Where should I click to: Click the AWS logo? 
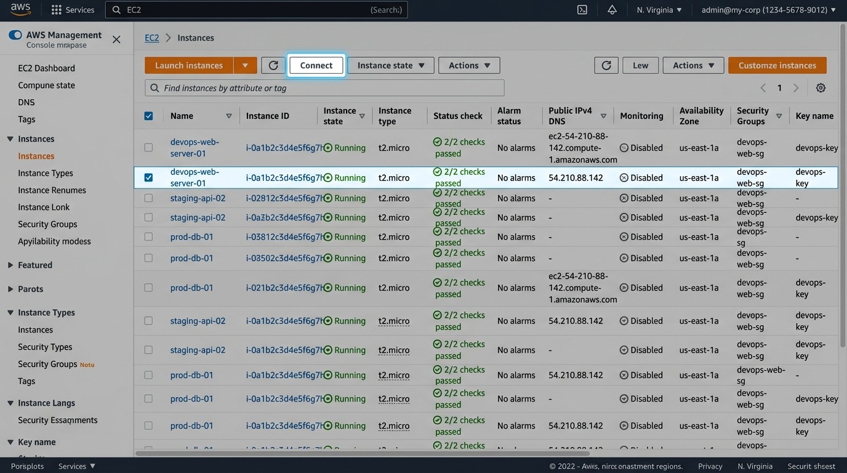pyautogui.click(x=20, y=10)
